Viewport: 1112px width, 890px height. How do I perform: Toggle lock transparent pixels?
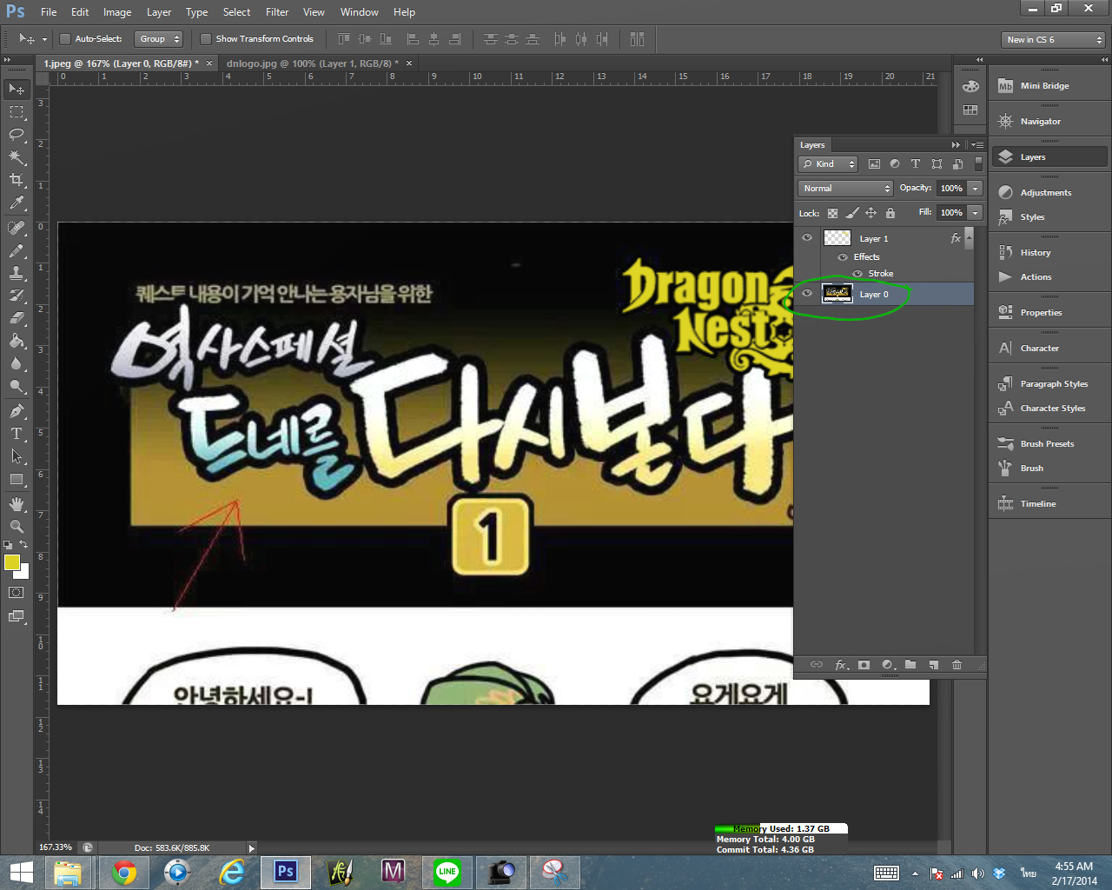pos(832,213)
